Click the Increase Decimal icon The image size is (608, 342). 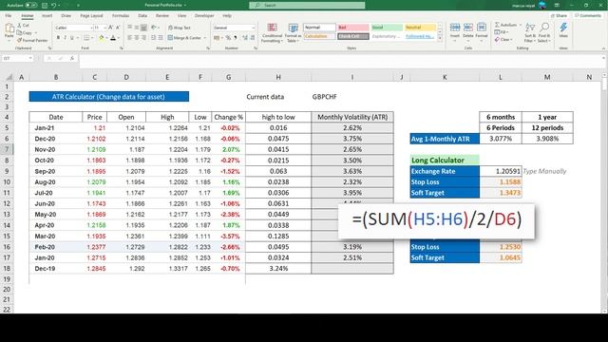pyautogui.click(x=245, y=38)
